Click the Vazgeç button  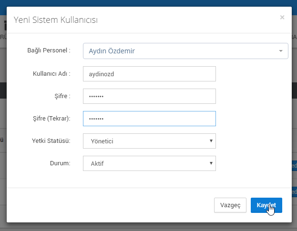coord(230,205)
